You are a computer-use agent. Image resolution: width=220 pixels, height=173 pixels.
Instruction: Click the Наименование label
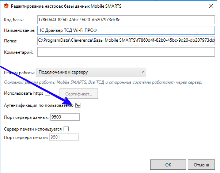pos(20,30)
